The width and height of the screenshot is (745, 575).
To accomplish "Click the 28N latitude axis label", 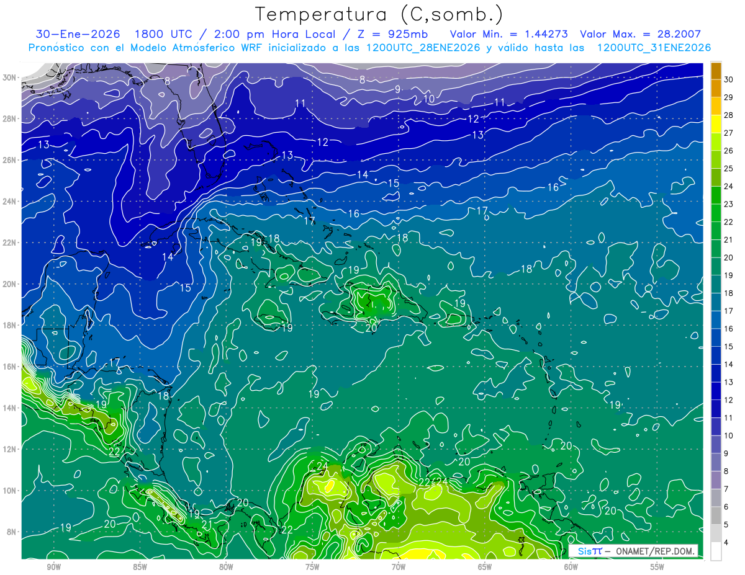I will click(9, 118).
